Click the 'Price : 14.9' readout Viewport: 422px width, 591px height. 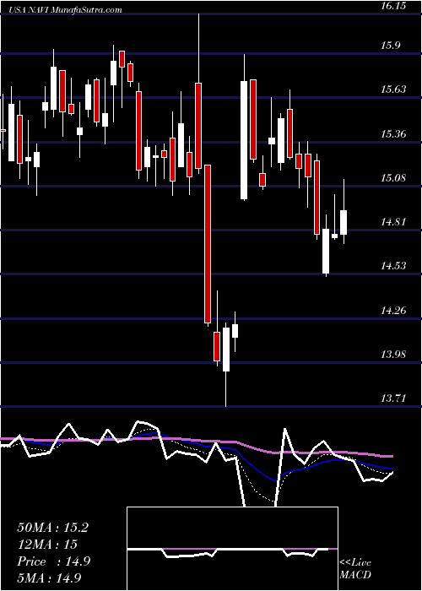(54, 561)
